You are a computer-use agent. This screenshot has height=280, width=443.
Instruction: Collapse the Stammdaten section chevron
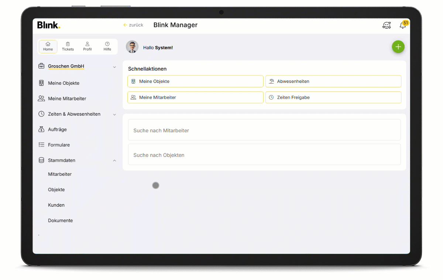(x=114, y=161)
